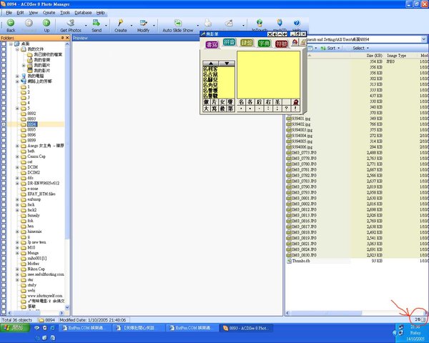
Task: Check the box beside the 8892 folder
Action: 4,114
